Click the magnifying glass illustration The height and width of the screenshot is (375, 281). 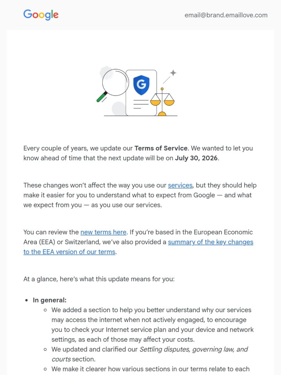click(112, 85)
